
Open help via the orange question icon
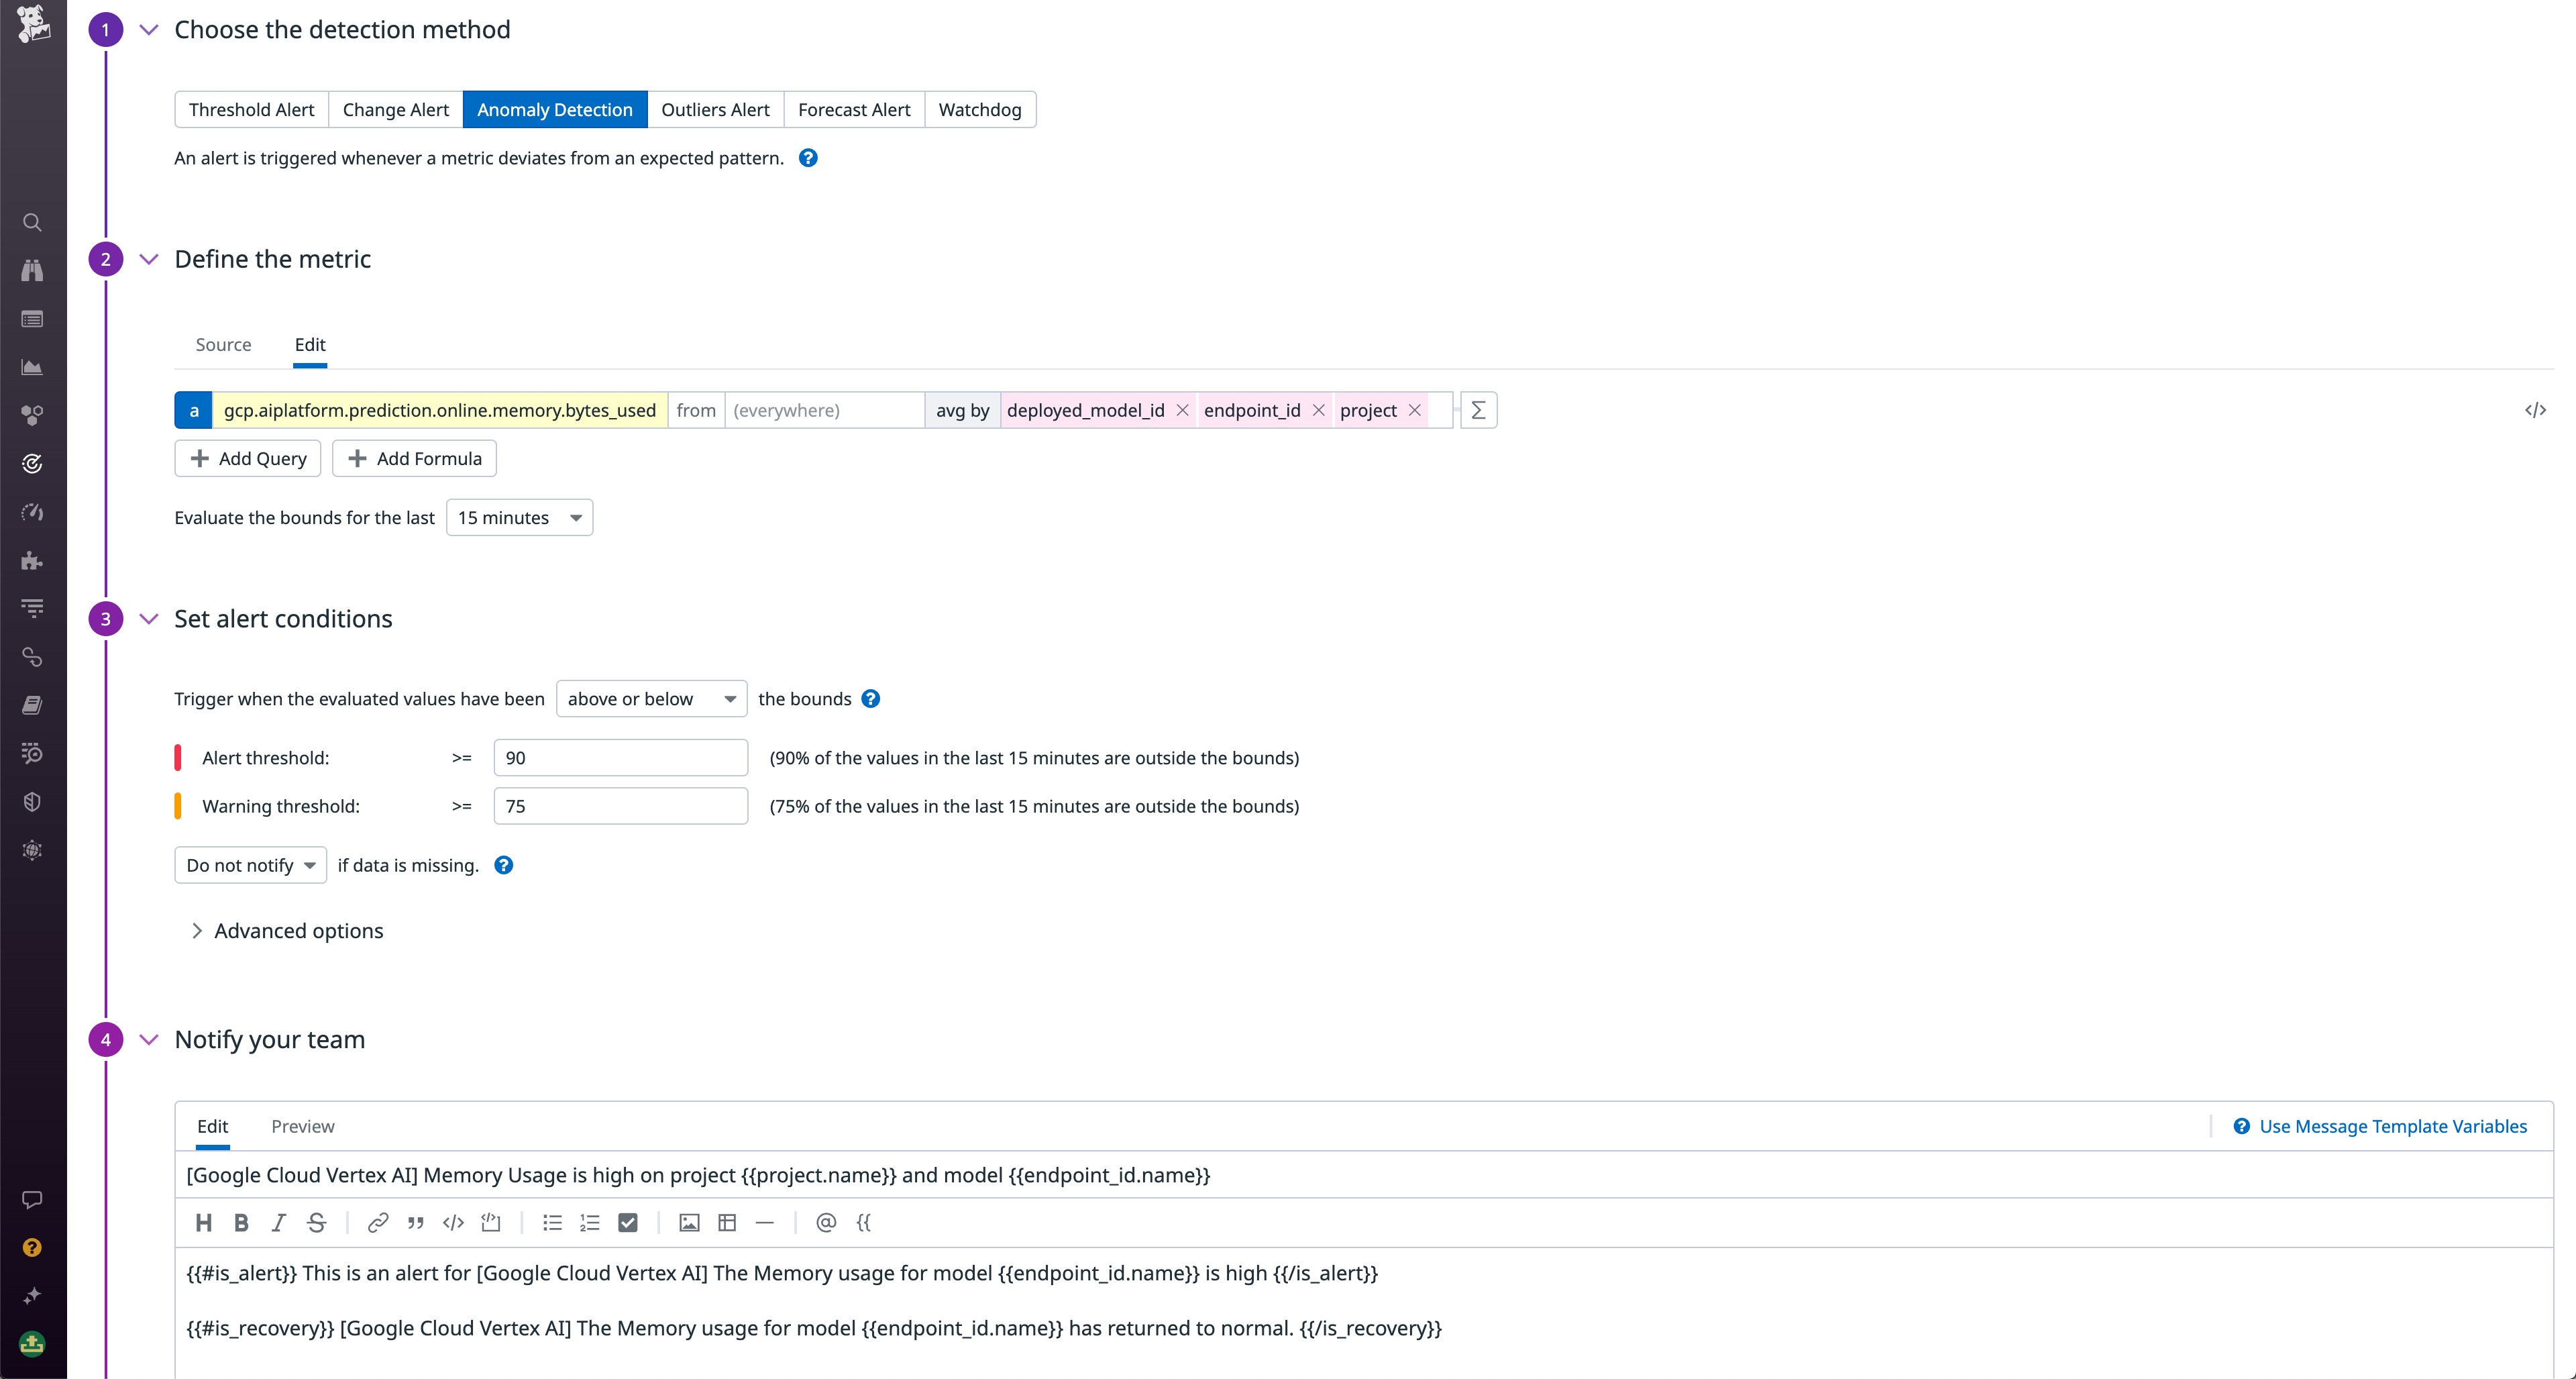click(x=32, y=1247)
